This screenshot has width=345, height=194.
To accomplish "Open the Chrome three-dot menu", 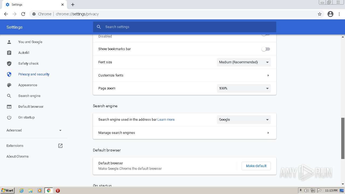I will pos(339,14).
